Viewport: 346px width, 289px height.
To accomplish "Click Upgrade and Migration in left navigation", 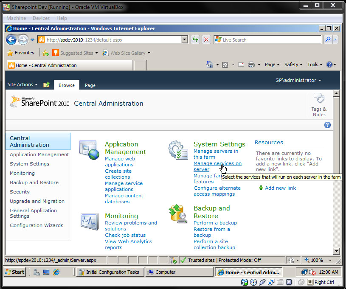I will (37, 201).
